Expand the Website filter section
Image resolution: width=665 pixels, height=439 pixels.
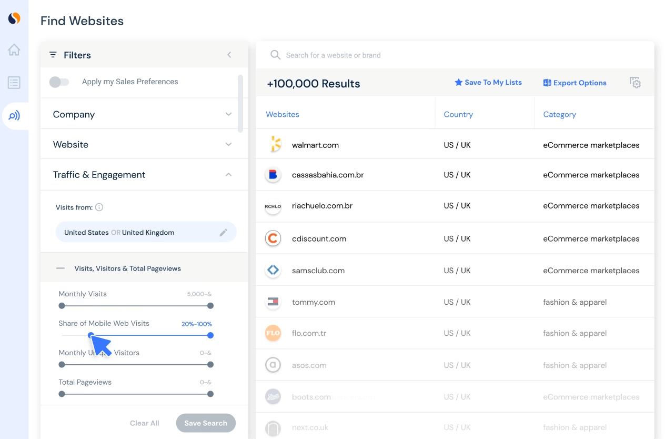click(228, 144)
